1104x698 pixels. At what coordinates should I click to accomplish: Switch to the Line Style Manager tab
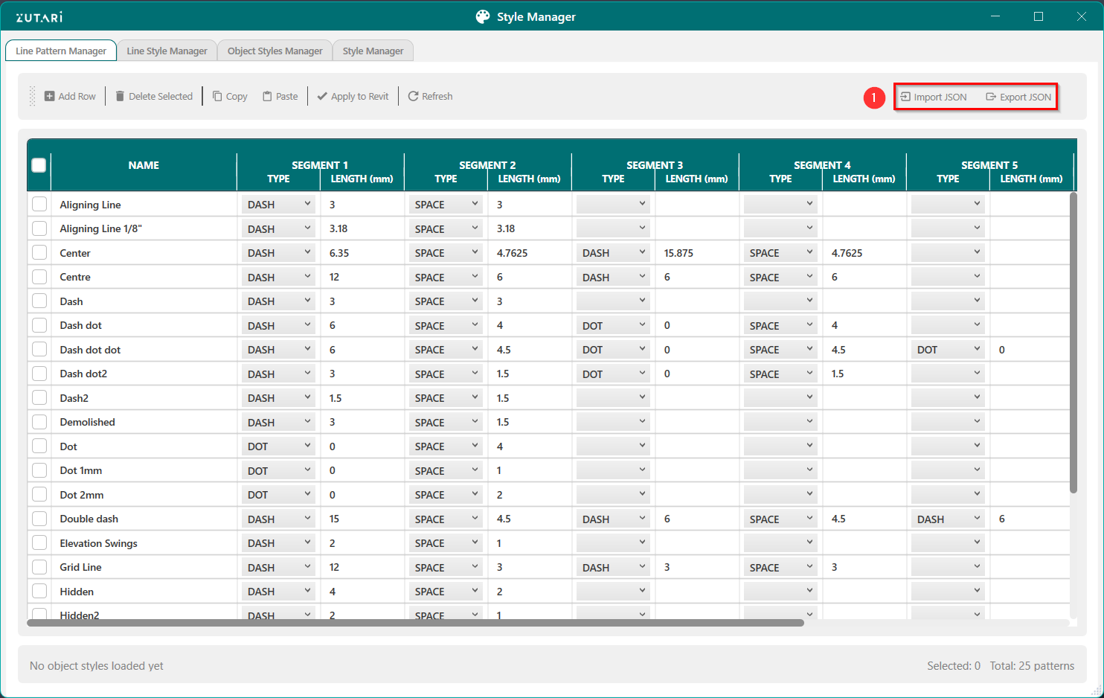click(x=167, y=51)
